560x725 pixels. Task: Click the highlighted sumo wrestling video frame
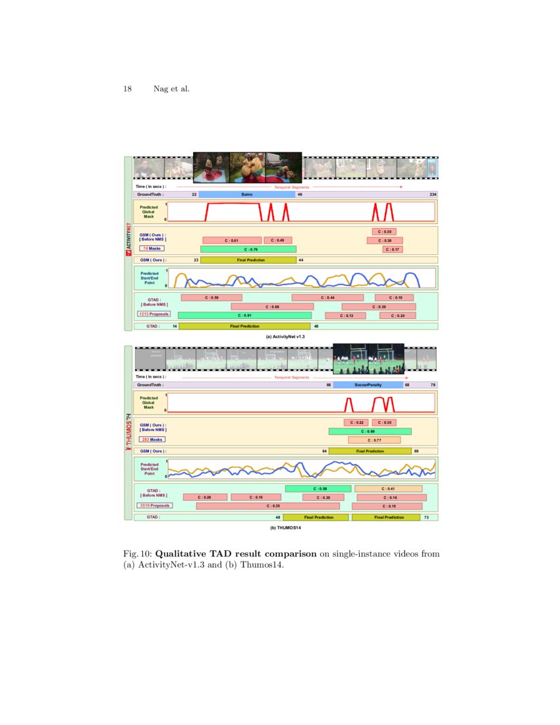[x=247, y=167]
